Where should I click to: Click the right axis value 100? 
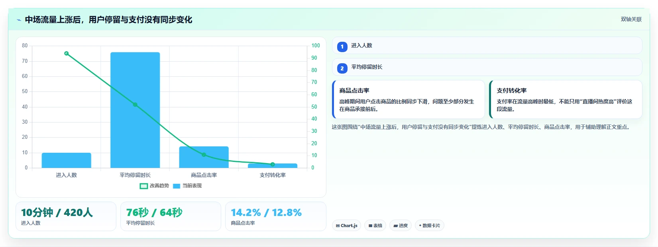pos(316,46)
